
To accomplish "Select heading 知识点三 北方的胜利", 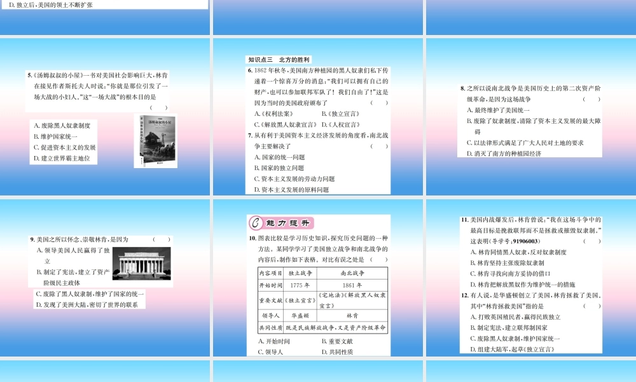I will [x=279, y=60].
